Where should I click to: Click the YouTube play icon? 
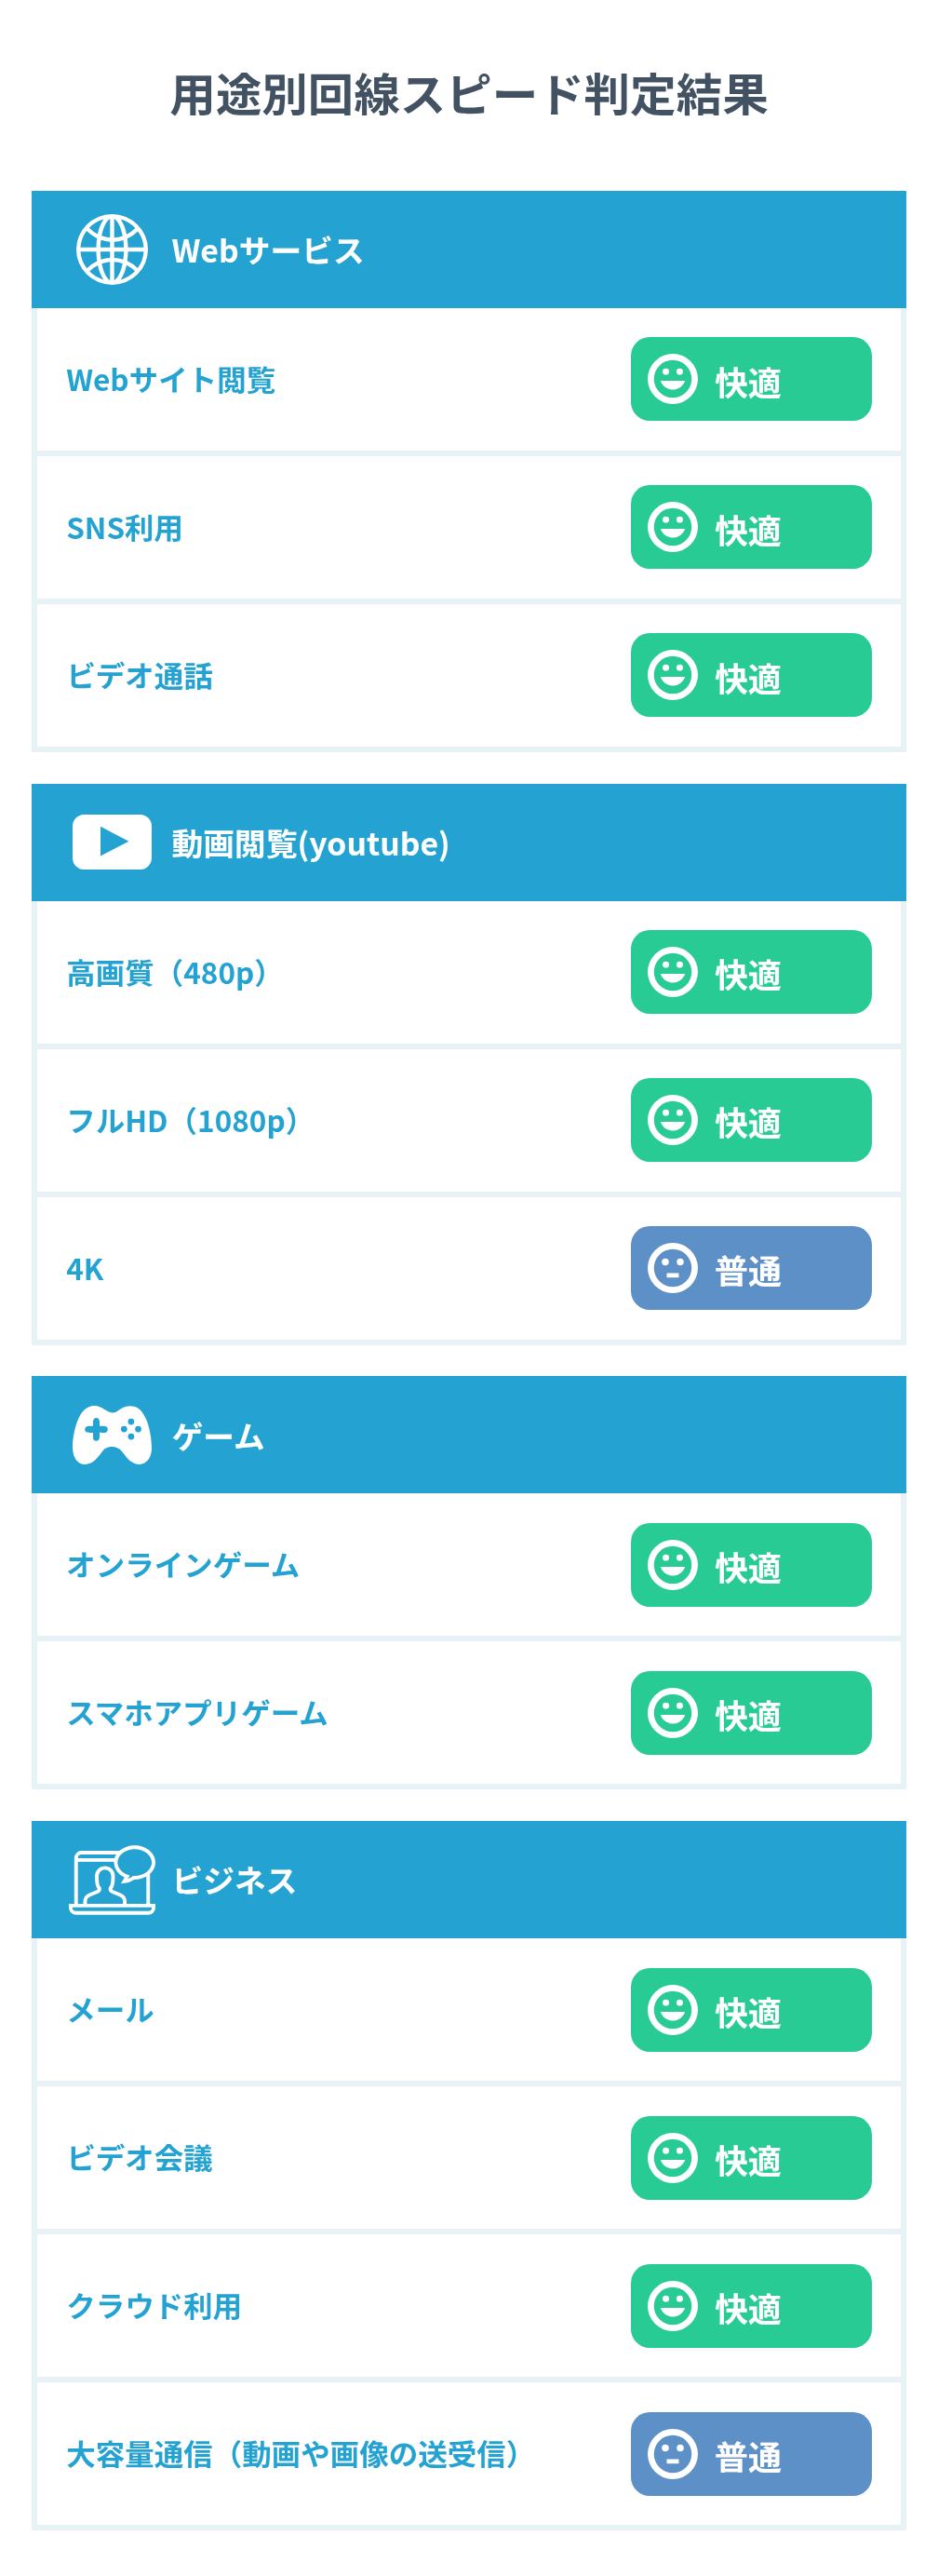pos(112,842)
